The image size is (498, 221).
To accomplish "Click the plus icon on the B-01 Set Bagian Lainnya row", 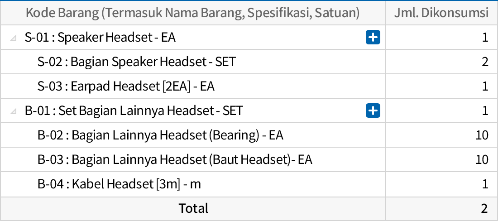I will 373,110.
